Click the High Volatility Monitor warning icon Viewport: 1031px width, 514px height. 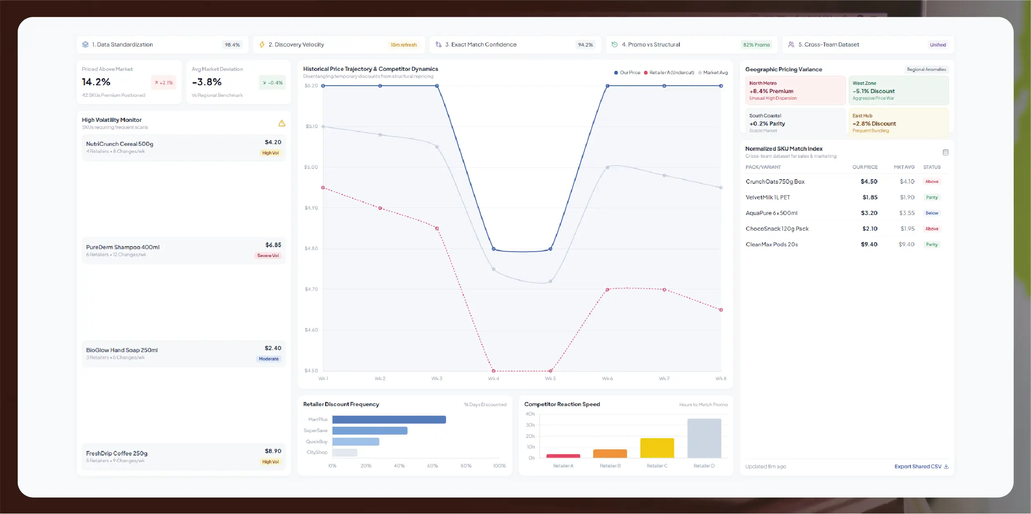[x=282, y=123]
